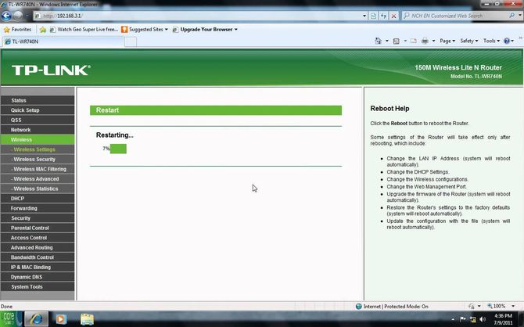This screenshot has width=524, height=327.
Task: Refresh the page with the refresh arrows icon
Action: [384, 16]
